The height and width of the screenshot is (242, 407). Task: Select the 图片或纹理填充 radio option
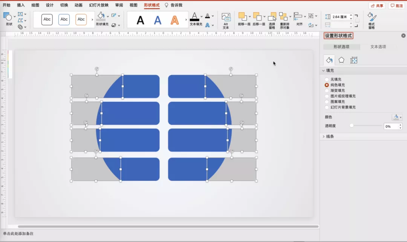point(327,96)
